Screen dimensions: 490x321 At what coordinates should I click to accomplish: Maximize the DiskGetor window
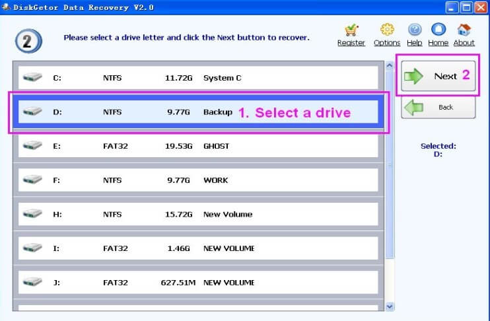(467, 7)
